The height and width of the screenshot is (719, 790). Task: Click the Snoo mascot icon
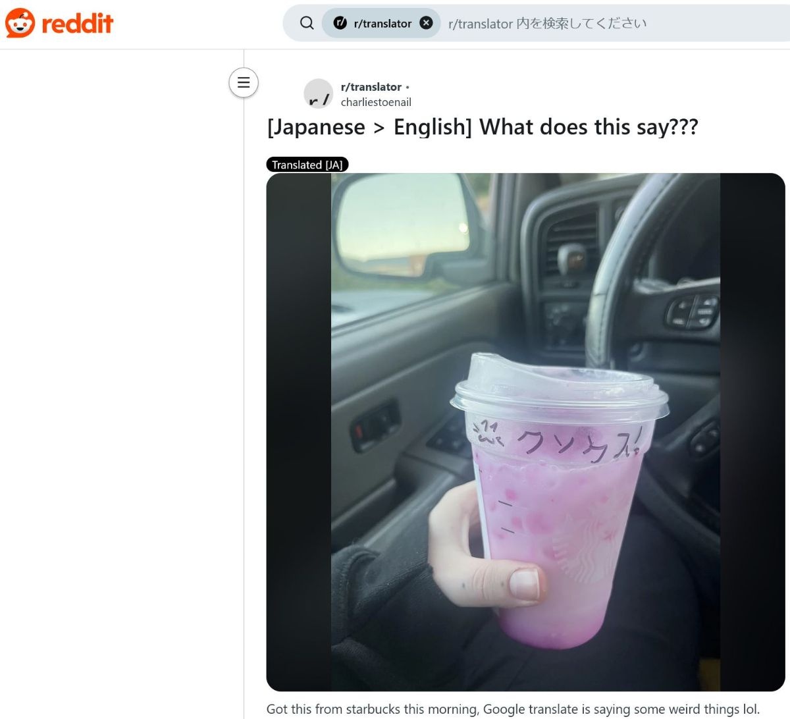tap(20, 23)
